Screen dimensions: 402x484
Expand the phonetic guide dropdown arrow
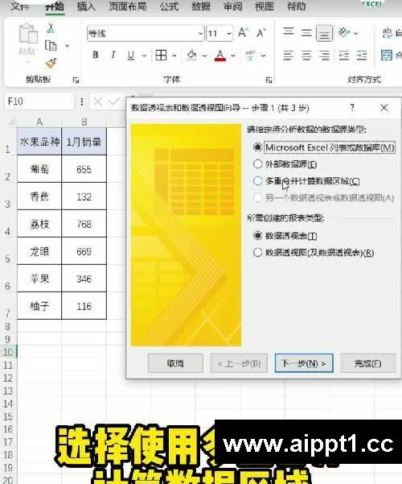click(263, 56)
